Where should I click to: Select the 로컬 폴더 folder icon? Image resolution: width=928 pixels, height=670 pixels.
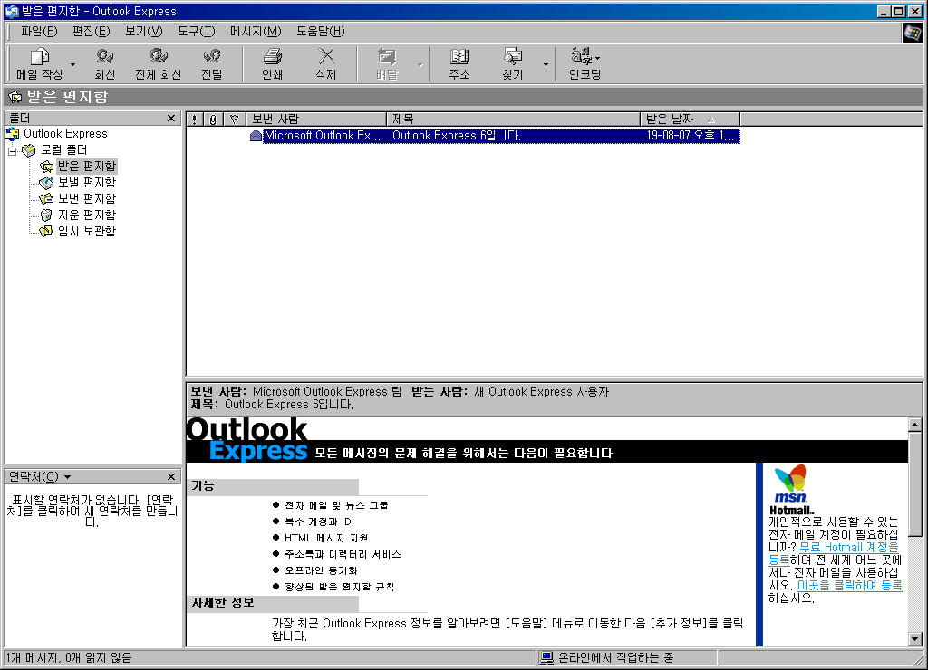28,150
